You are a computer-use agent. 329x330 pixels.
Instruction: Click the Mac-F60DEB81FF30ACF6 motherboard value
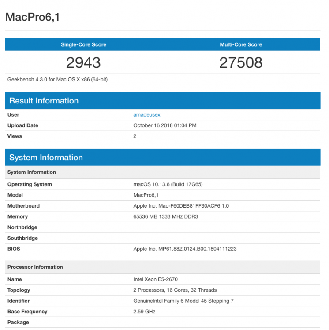click(x=181, y=206)
